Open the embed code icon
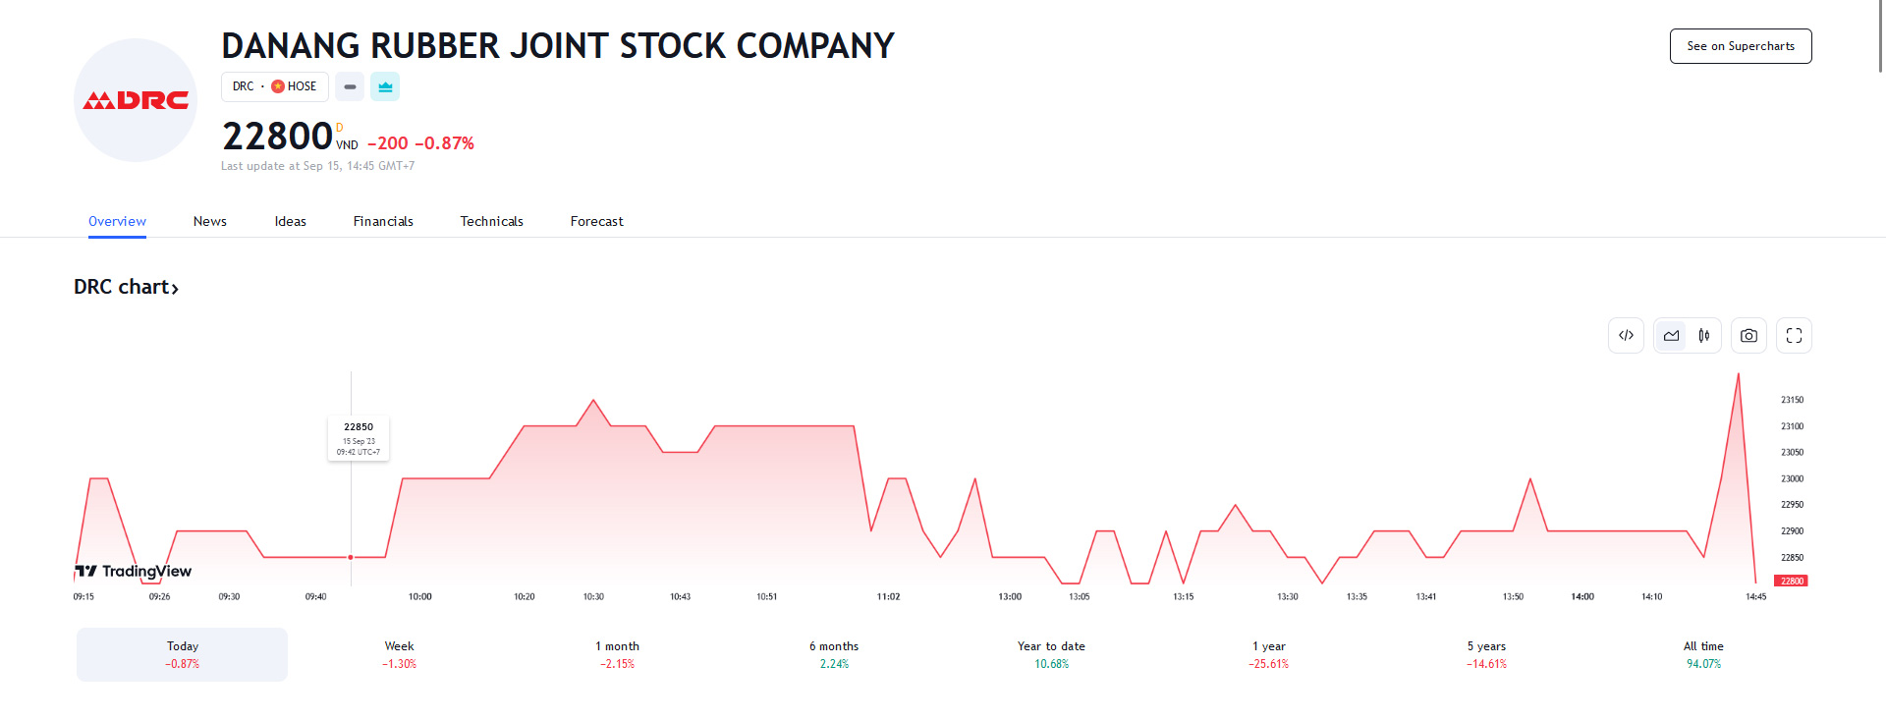This screenshot has width=1886, height=721. click(1626, 336)
